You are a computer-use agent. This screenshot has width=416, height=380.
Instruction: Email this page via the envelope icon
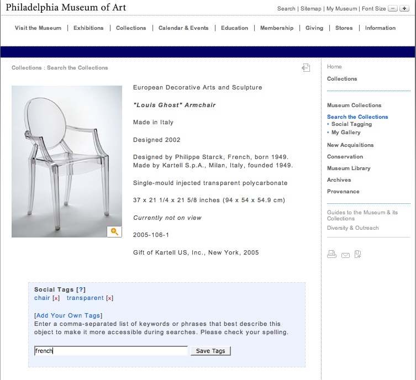(x=345, y=255)
